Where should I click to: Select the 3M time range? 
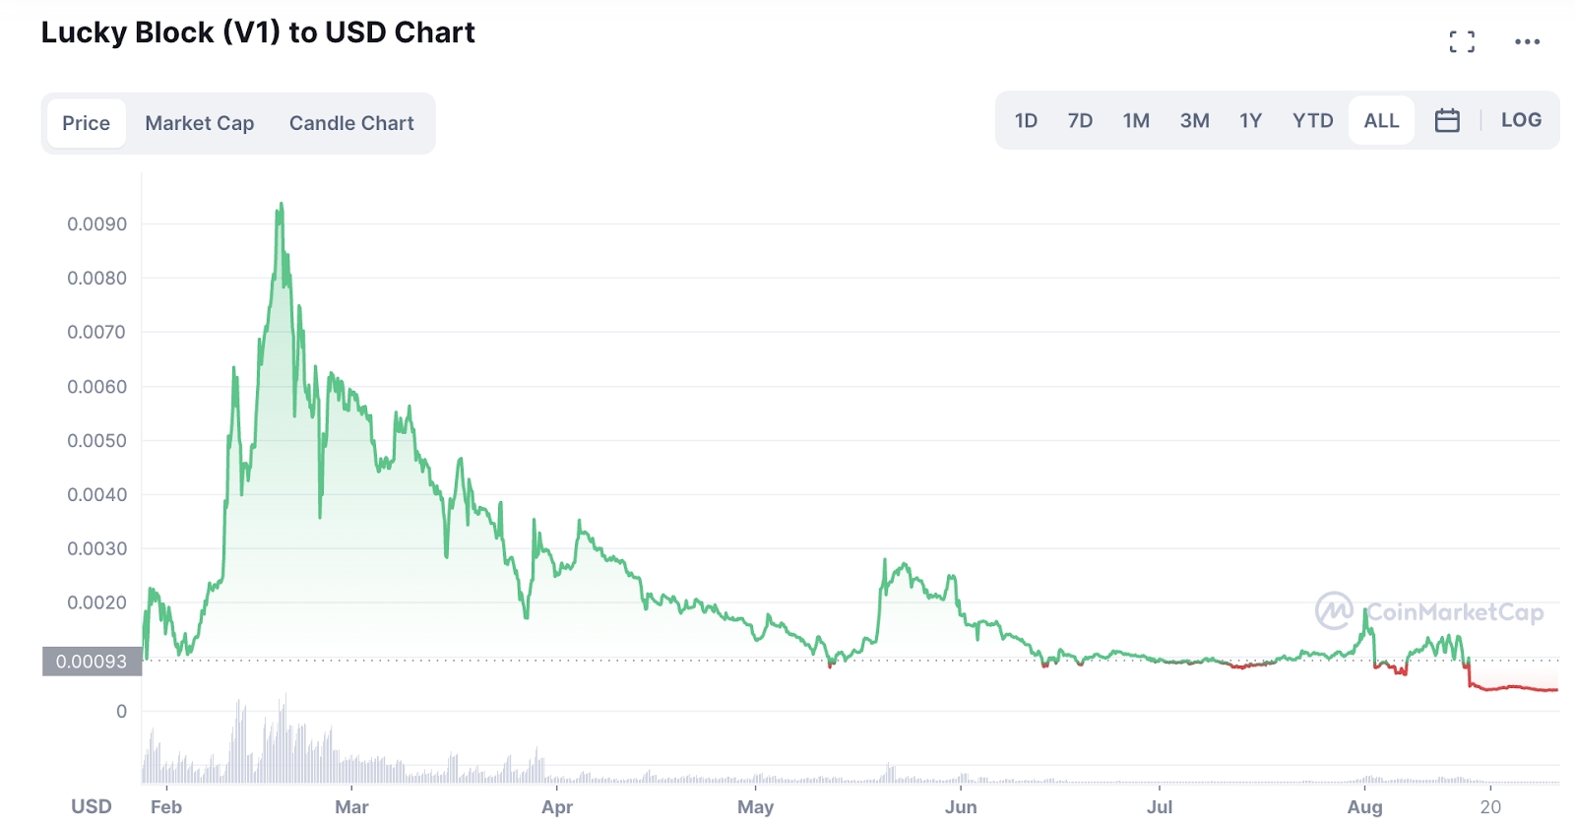pyautogui.click(x=1194, y=120)
